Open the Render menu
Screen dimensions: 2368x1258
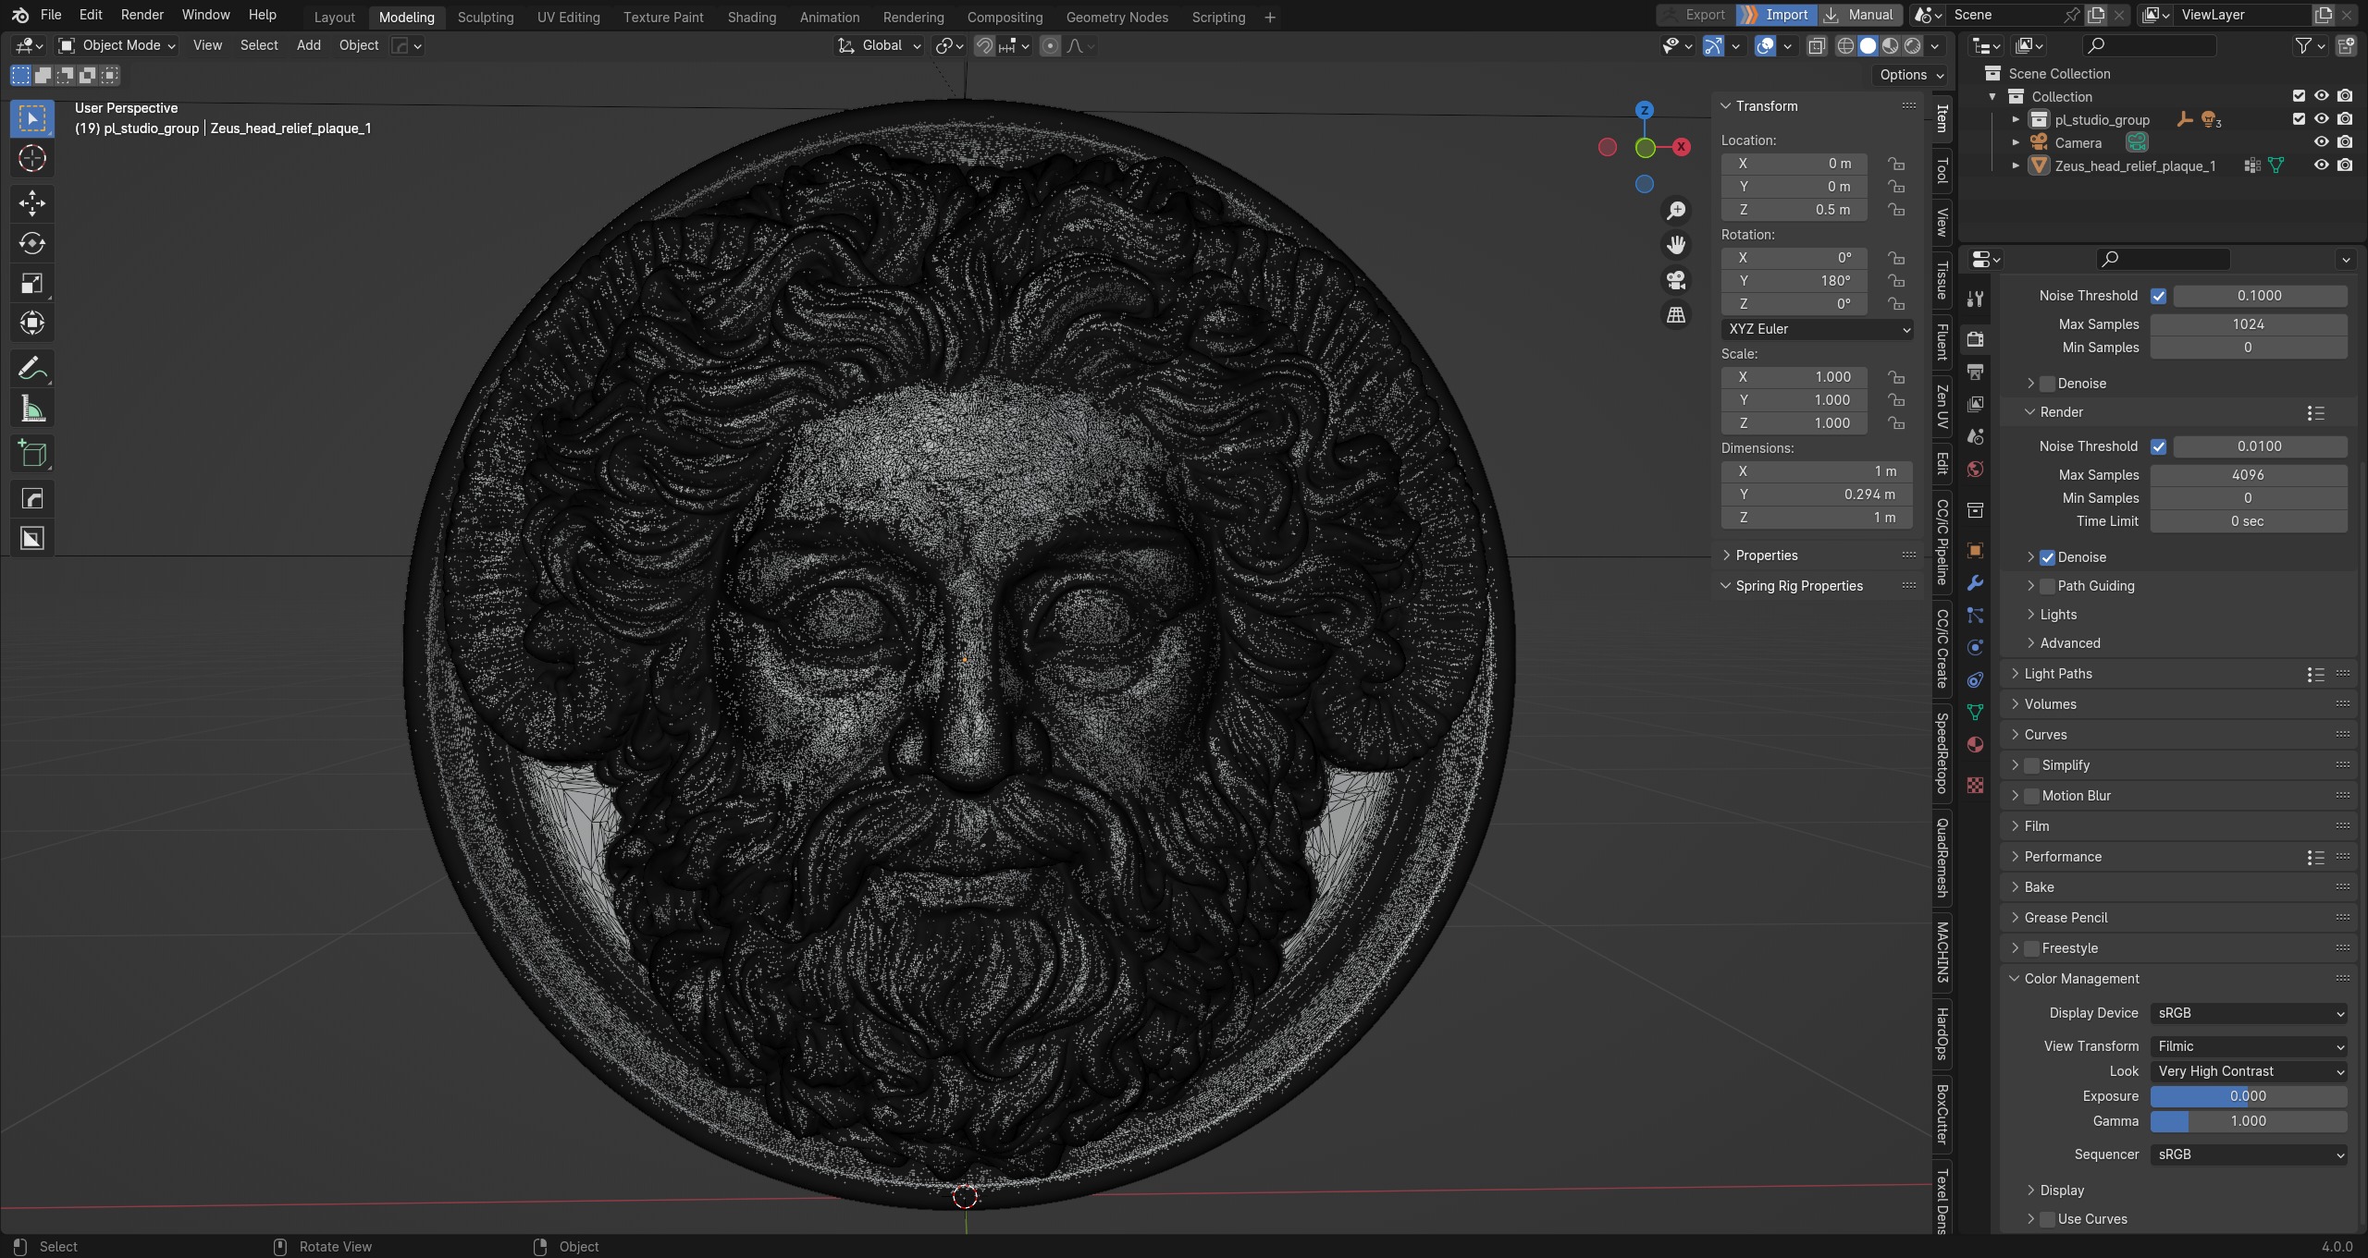coord(142,15)
